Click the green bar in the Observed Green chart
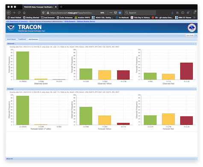 click(x=23, y=65)
